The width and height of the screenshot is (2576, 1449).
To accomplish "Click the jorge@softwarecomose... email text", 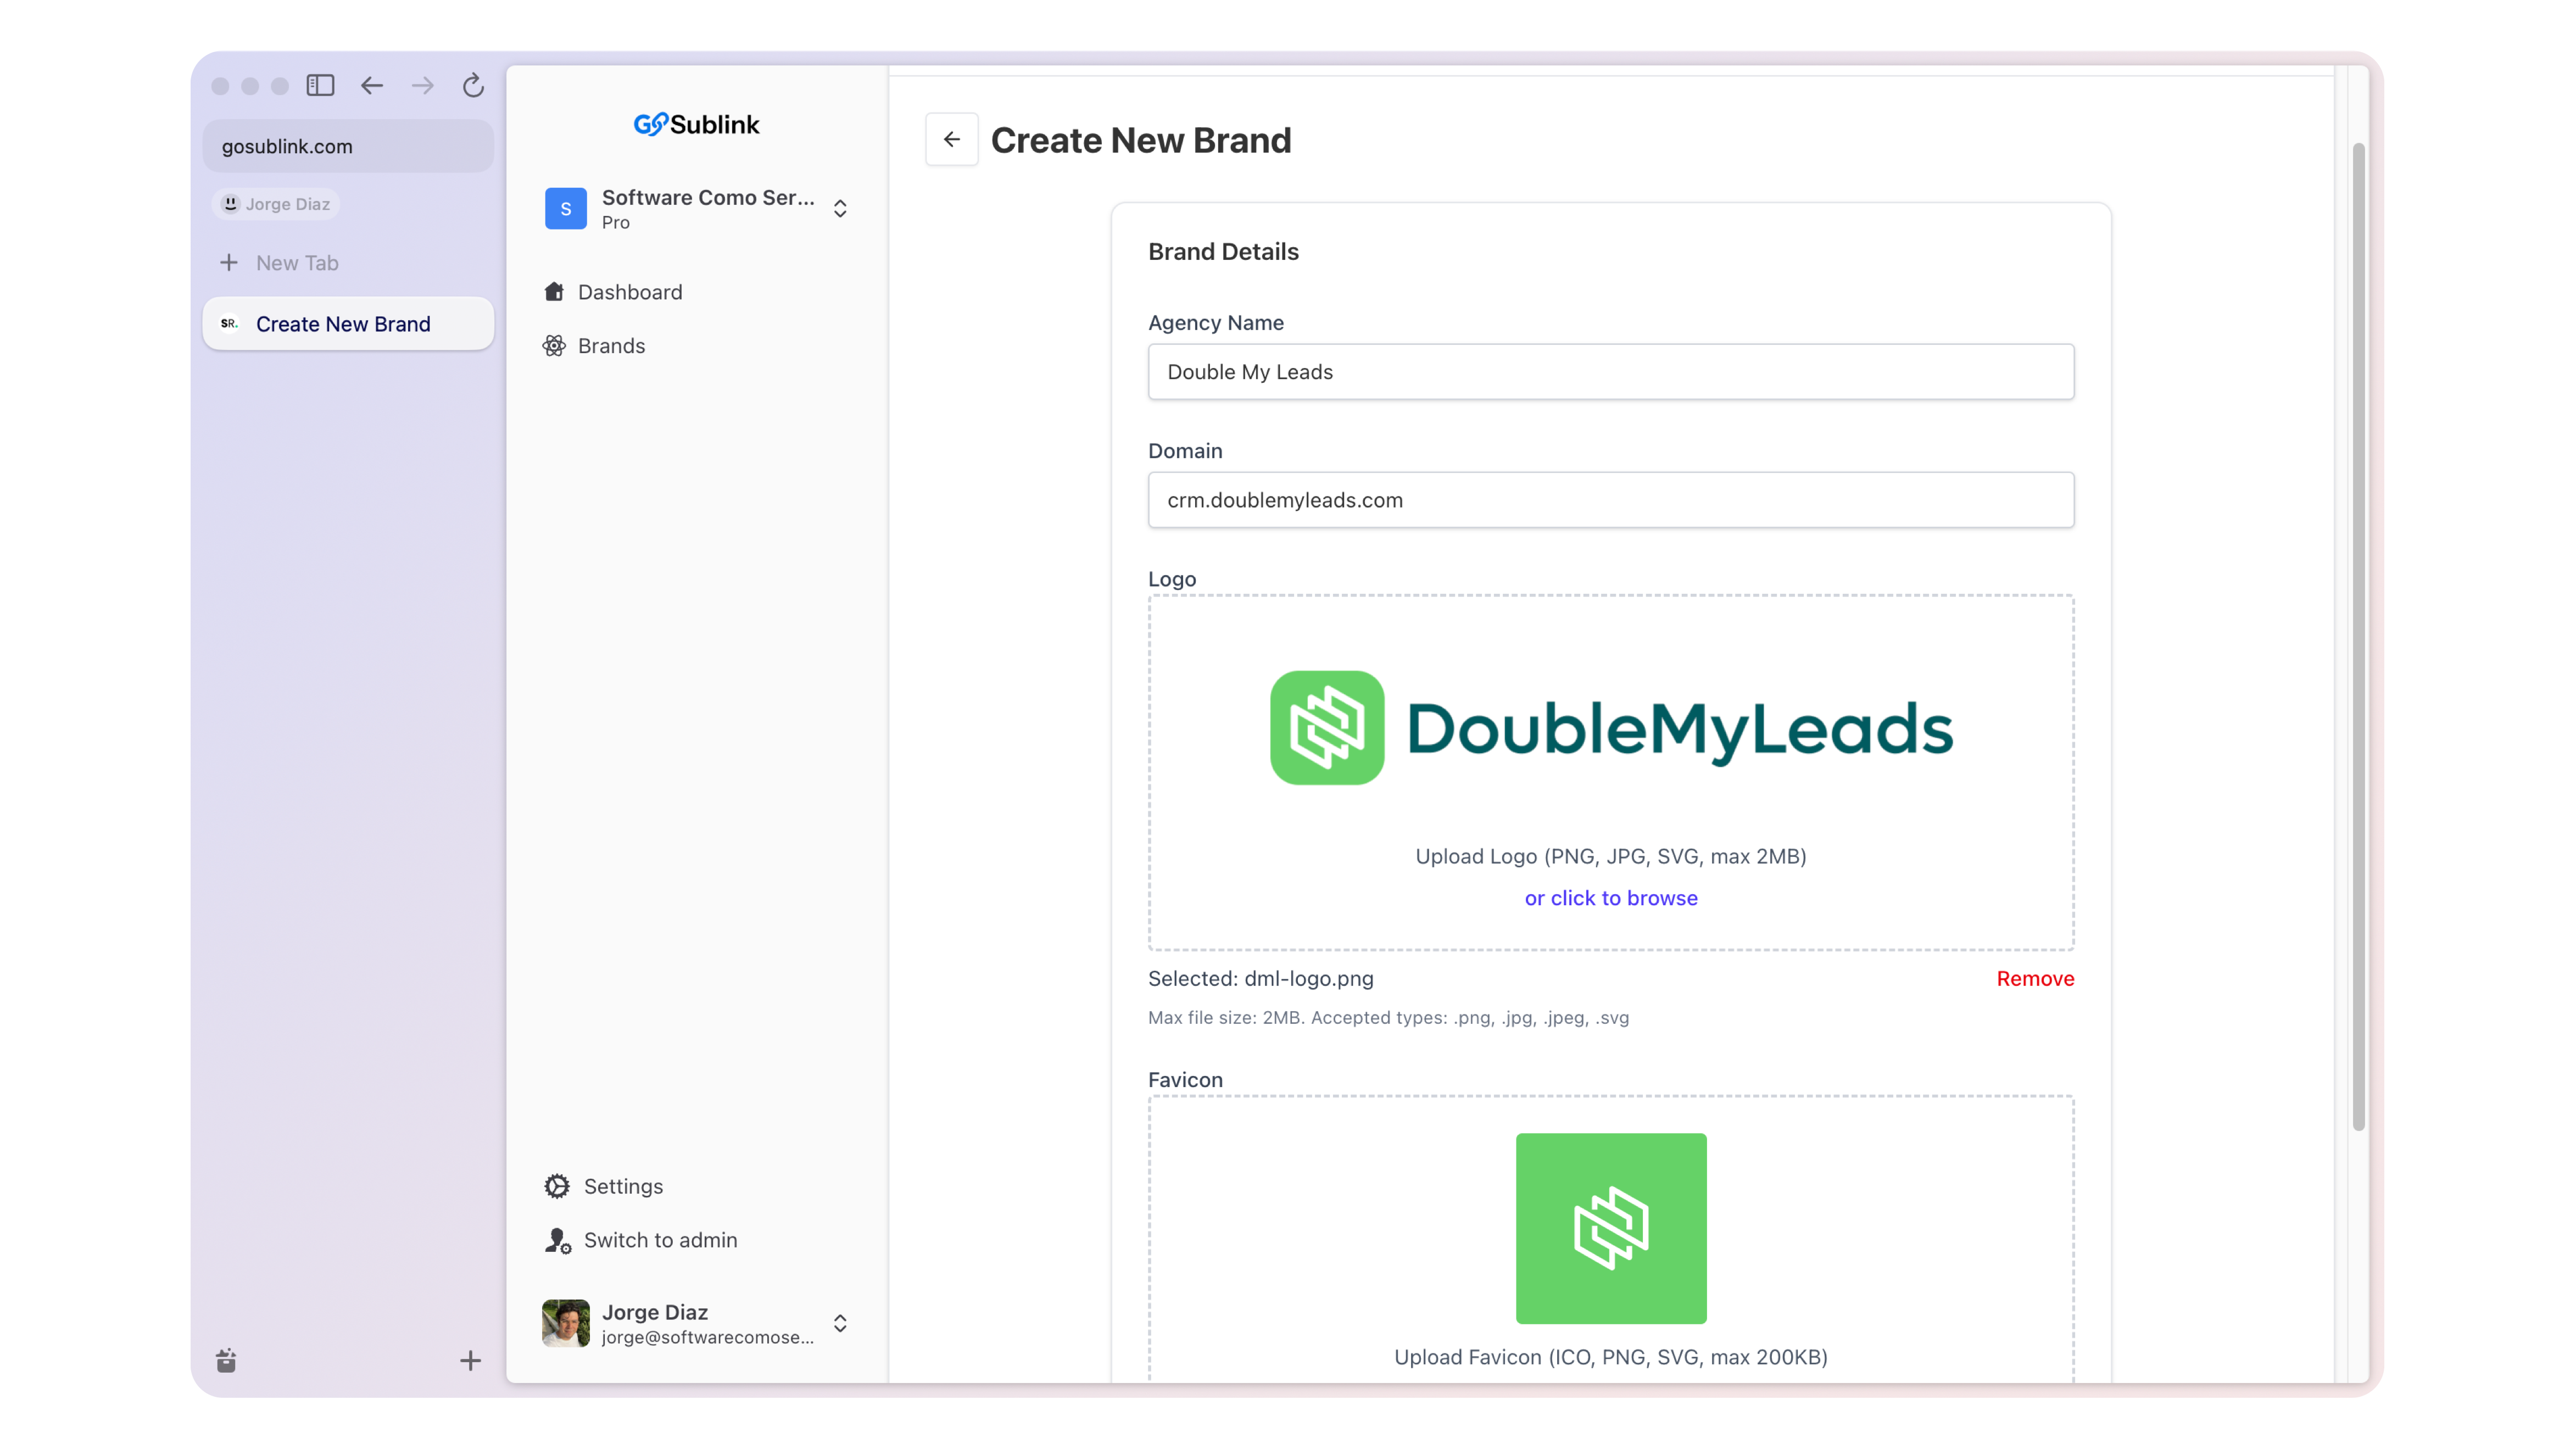I will (708, 1337).
